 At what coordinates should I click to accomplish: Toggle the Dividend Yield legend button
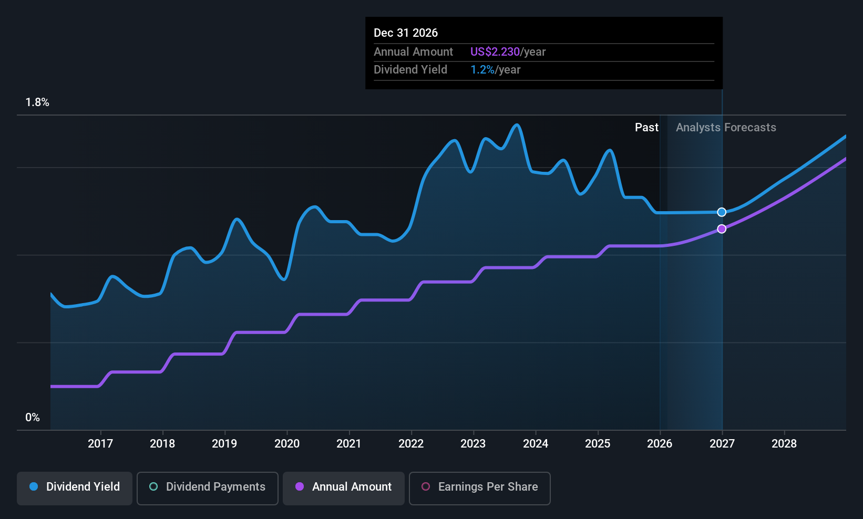point(75,488)
